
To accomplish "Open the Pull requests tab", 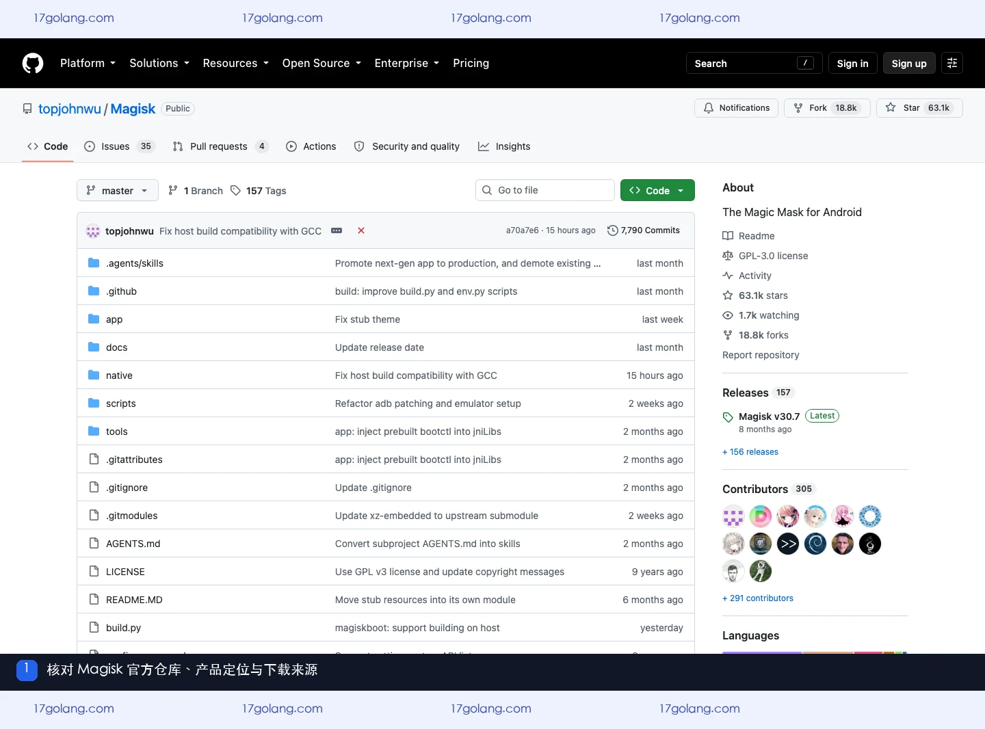I will 220,146.
